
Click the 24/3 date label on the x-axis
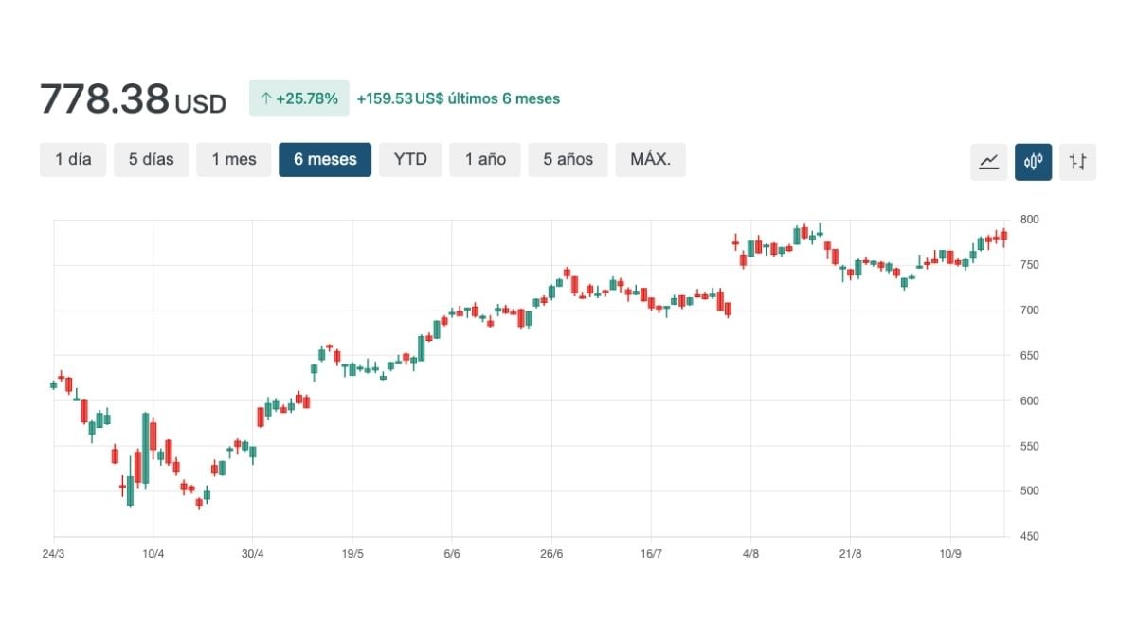pyautogui.click(x=54, y=553)
